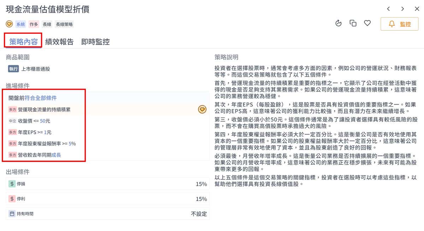Click the bell 監控 monitor button
Viewport: 424px width, 231px height.
pos(399,24)
